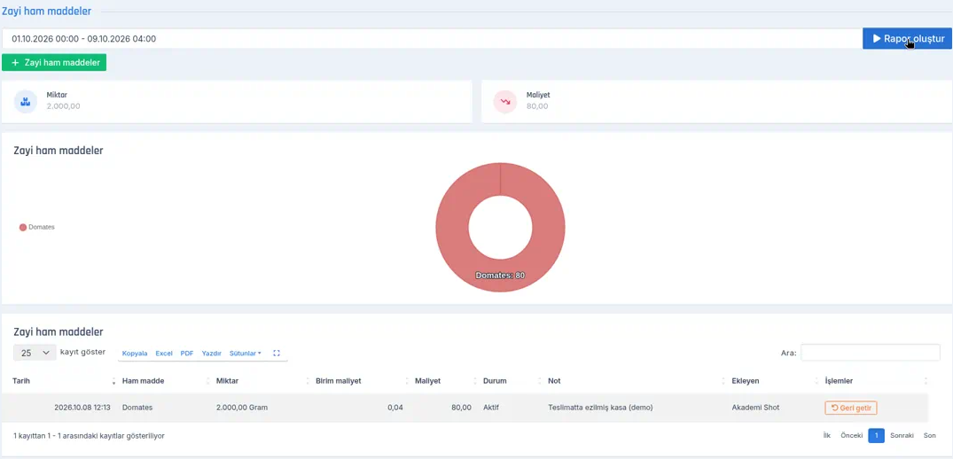
Task: Open the Sütunlar column dropdown
Action: coord(245,353)
